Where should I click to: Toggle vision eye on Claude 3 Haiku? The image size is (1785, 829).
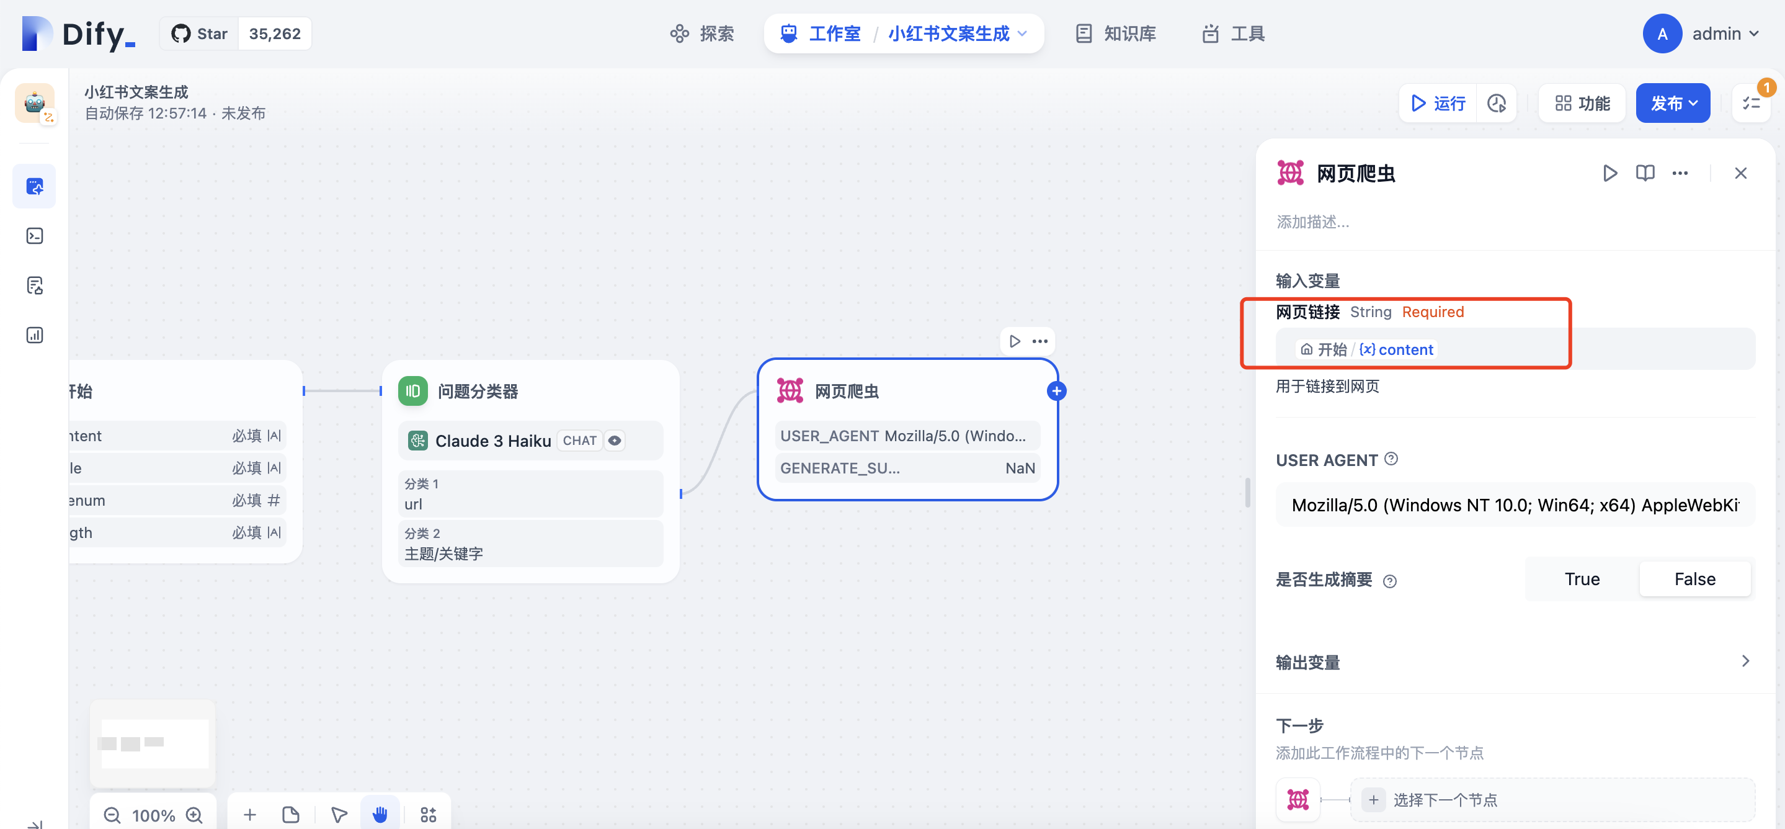(x=615, y=440)
